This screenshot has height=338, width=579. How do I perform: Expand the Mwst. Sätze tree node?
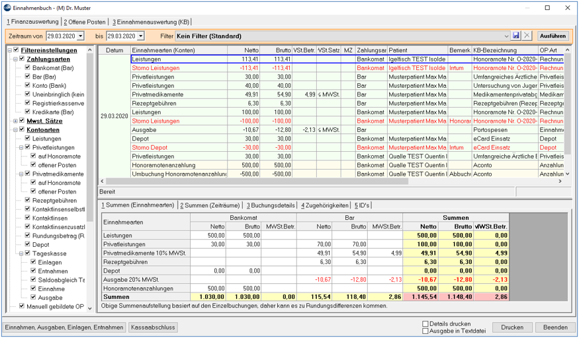pyautogui.click(x=15, y=121)
